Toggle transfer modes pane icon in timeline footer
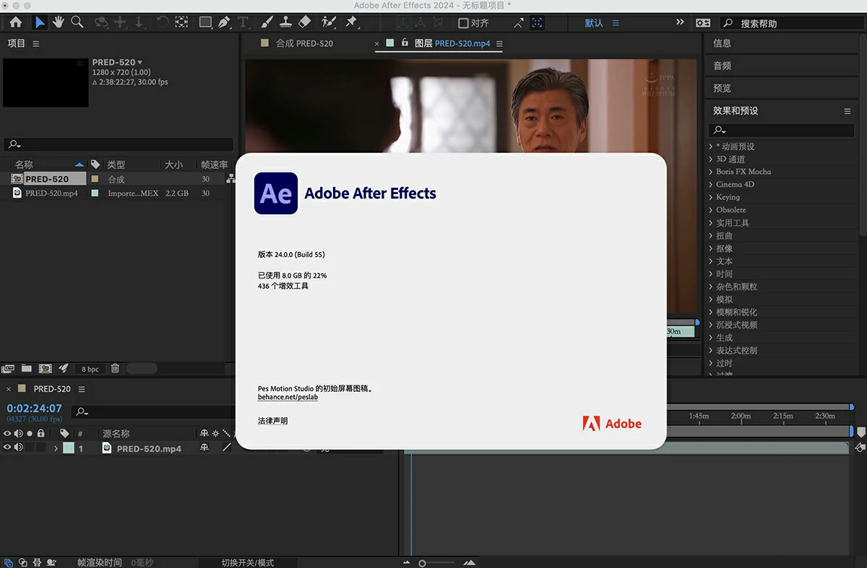The height and width of the screenshot is (568, 867). point(23,562)
